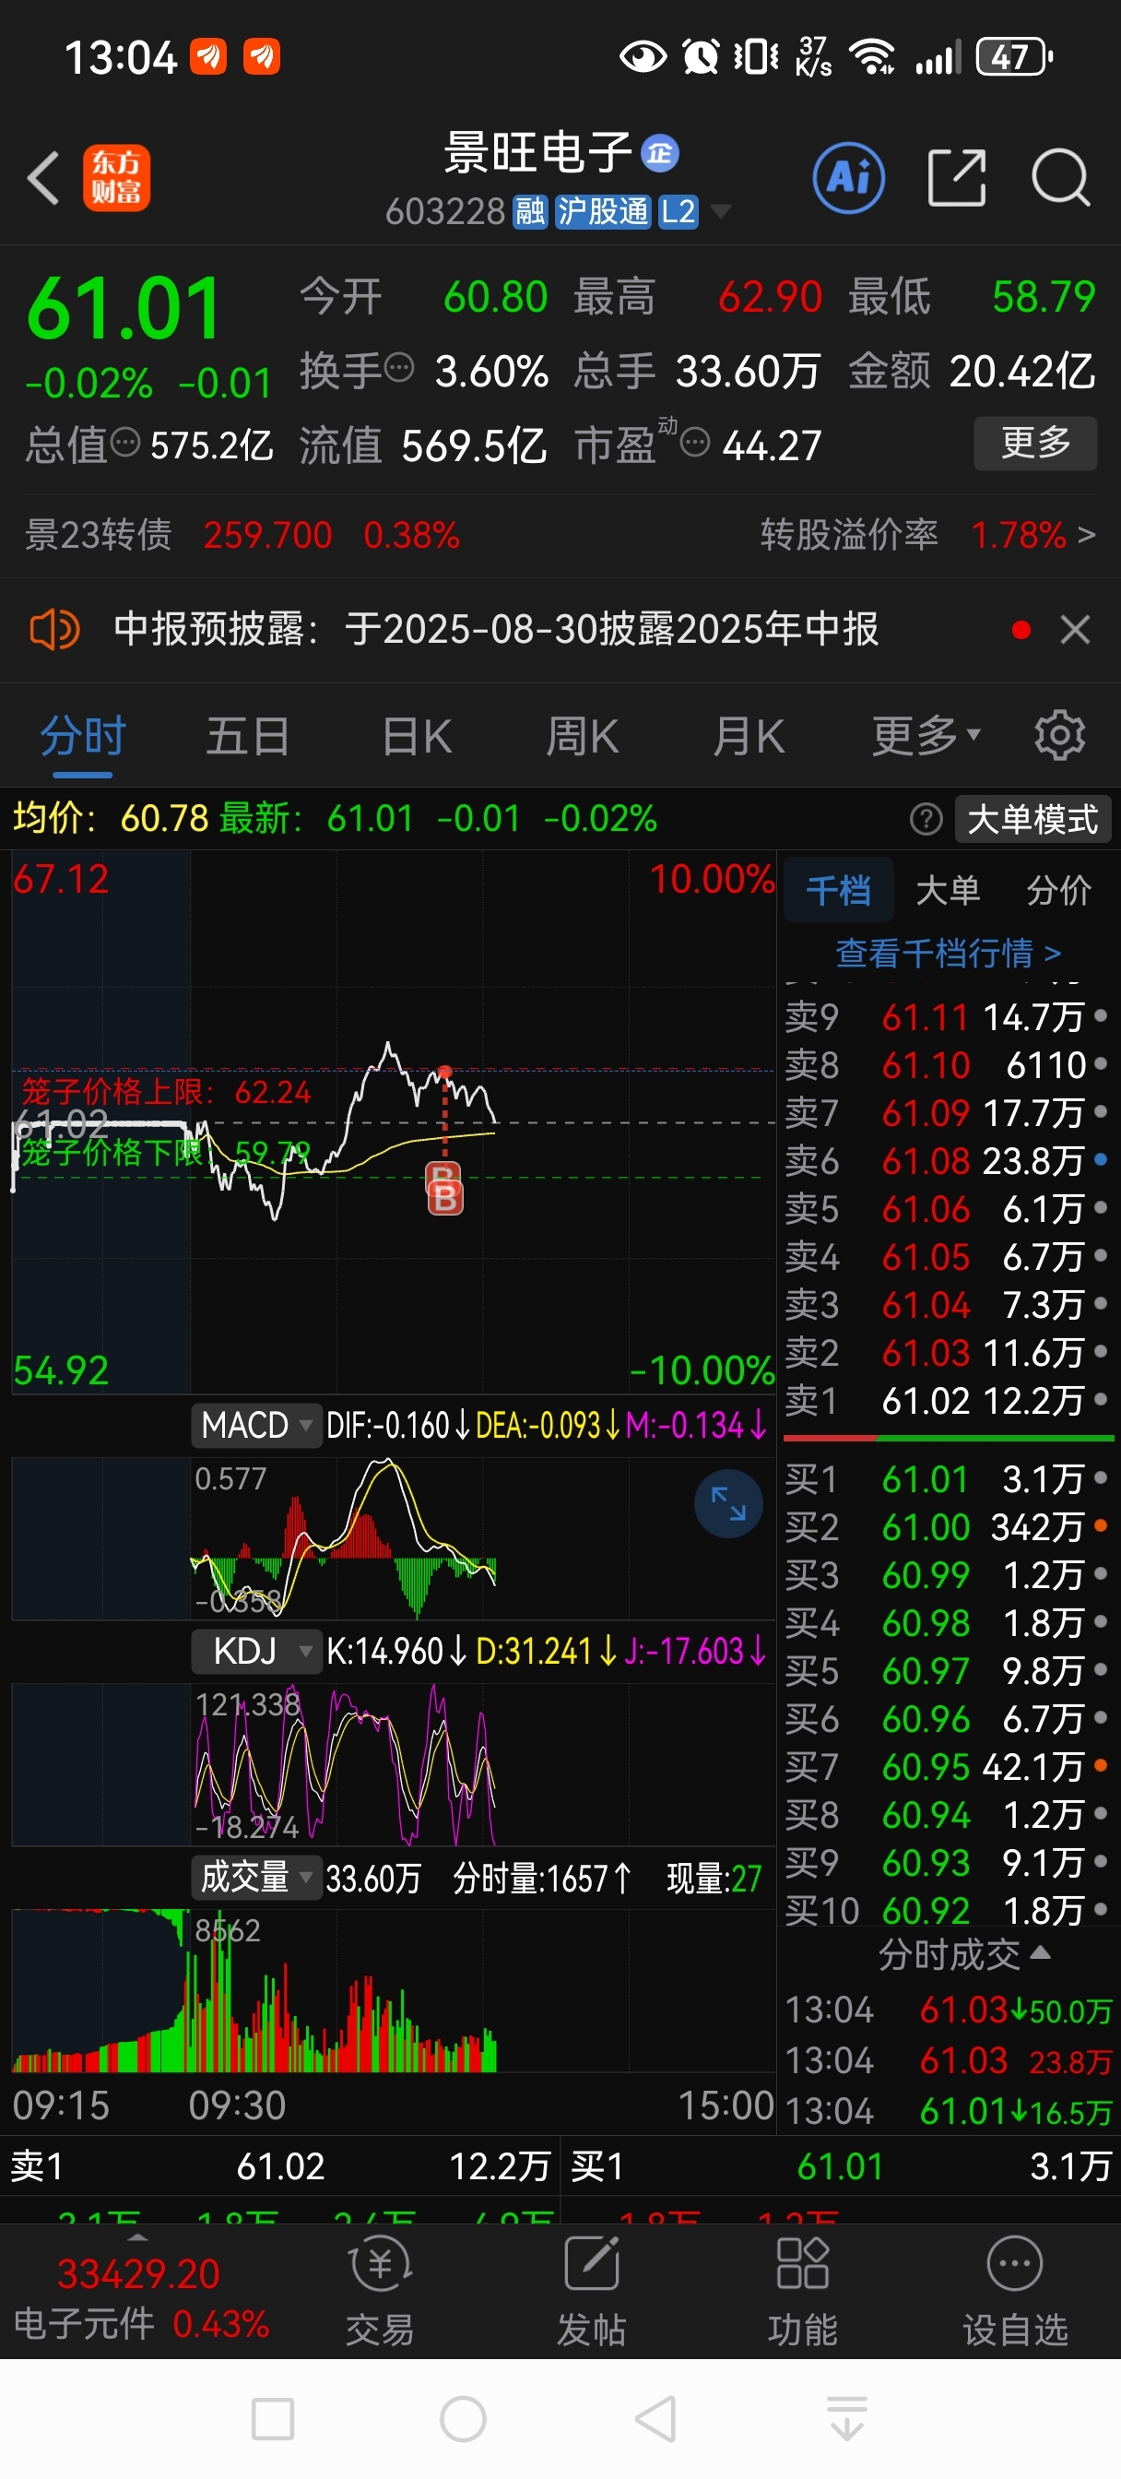Select the 大单 tab
Image resolution: width=1121 pixels, height=2479 pixels.
pos(948,890)
